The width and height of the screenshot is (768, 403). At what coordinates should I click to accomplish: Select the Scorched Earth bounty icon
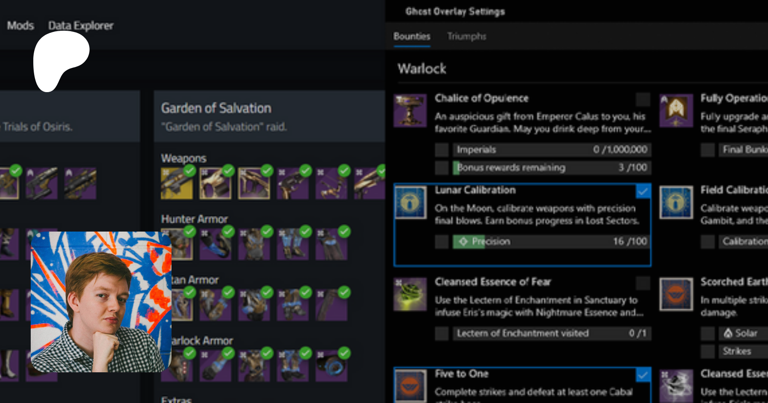[x=676, y=294]
